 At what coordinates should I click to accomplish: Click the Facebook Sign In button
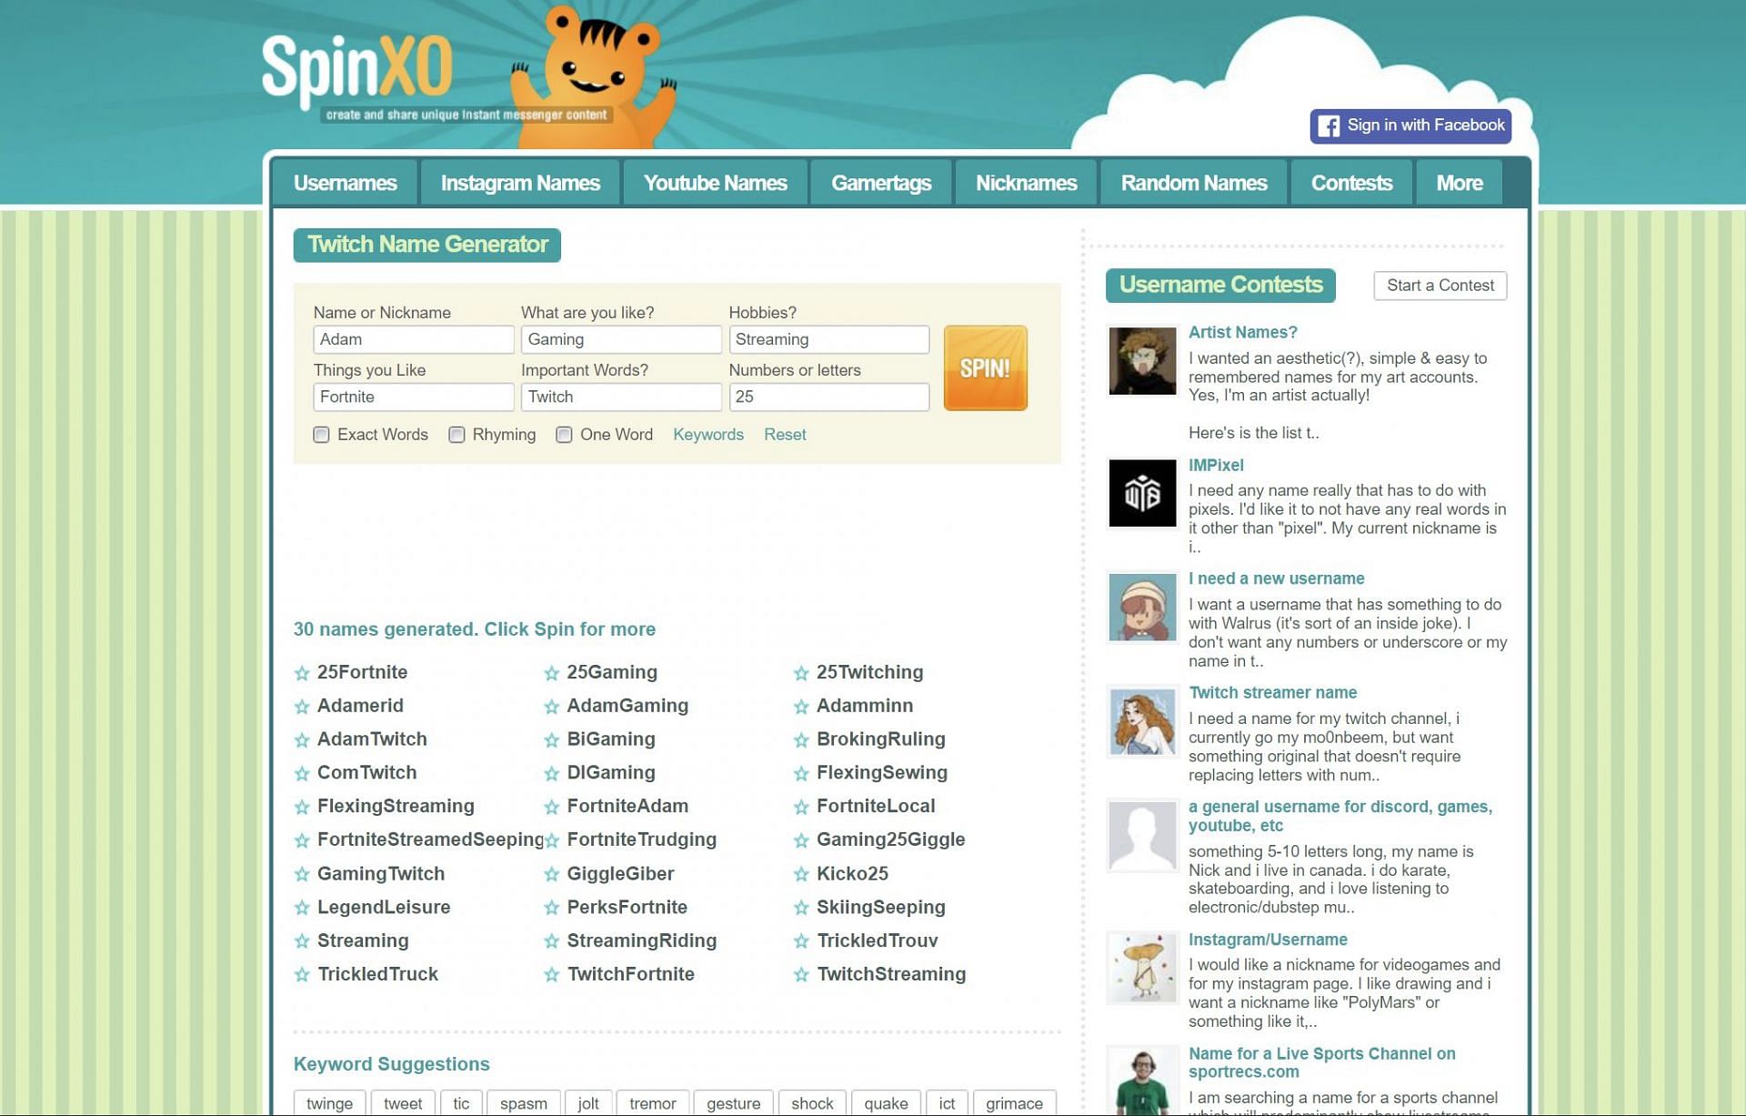point(1410,125)
